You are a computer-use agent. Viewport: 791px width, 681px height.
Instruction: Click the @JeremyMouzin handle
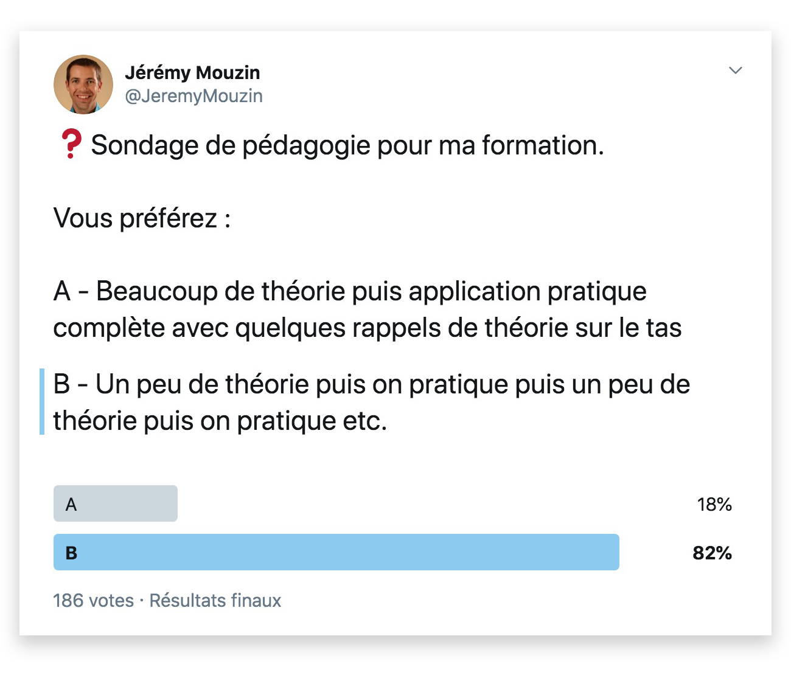(193, 96)
